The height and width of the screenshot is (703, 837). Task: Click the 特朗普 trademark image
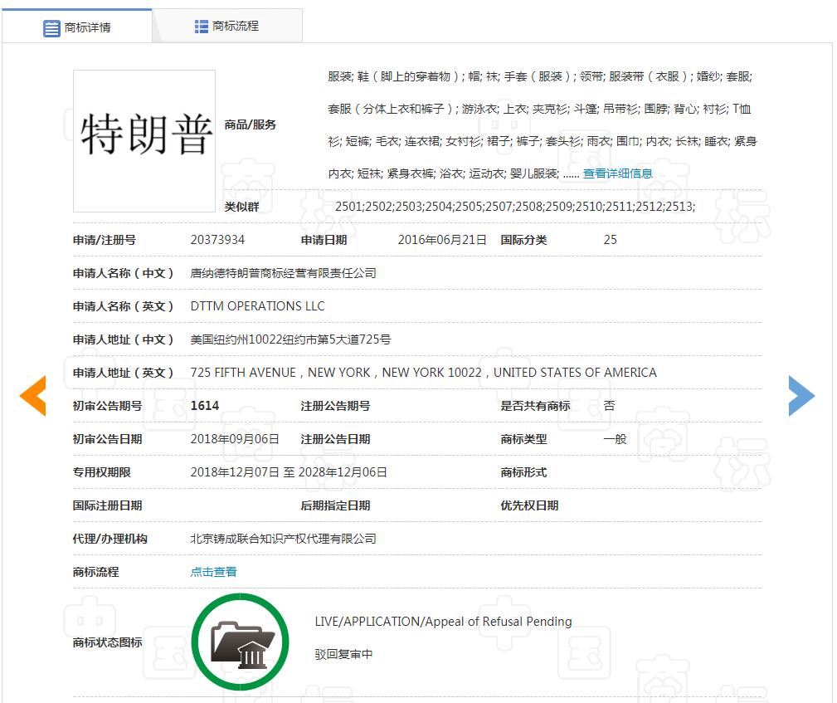coord(144,140)
